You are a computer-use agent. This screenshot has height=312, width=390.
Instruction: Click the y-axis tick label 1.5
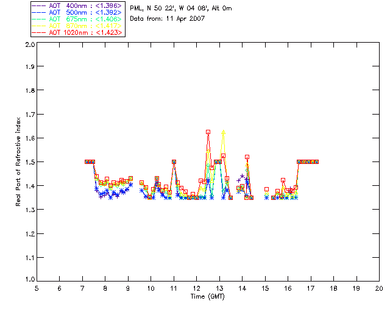click(30, 162)
